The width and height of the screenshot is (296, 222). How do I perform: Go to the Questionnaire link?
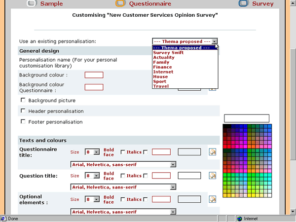click(x=150, y=3)
